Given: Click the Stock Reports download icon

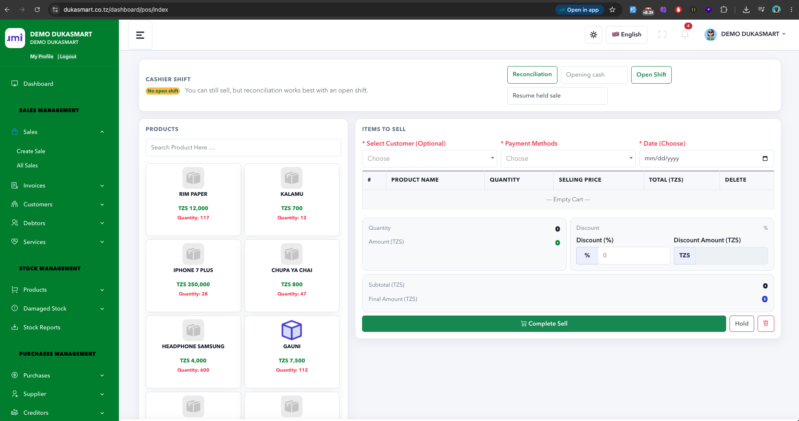Looking at the screenshot, I should (15, 327).
